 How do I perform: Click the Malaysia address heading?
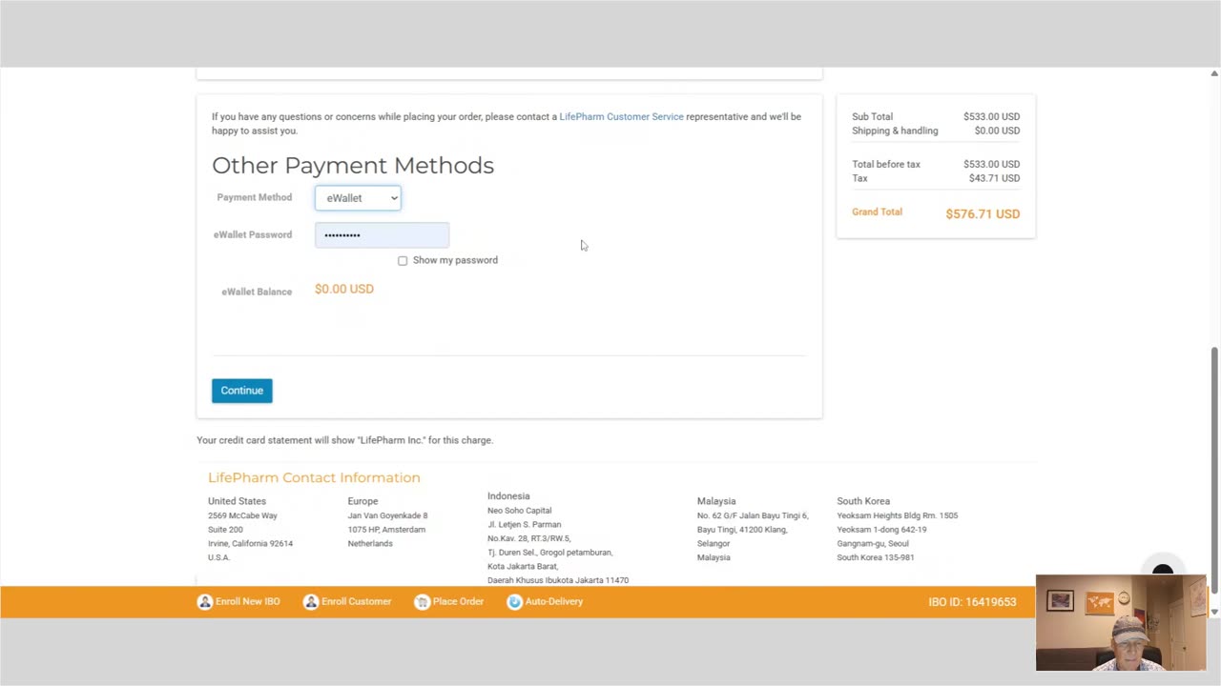pos(716,501)
